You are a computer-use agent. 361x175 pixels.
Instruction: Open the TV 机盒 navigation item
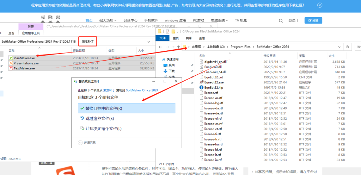(x=241, y=20)
